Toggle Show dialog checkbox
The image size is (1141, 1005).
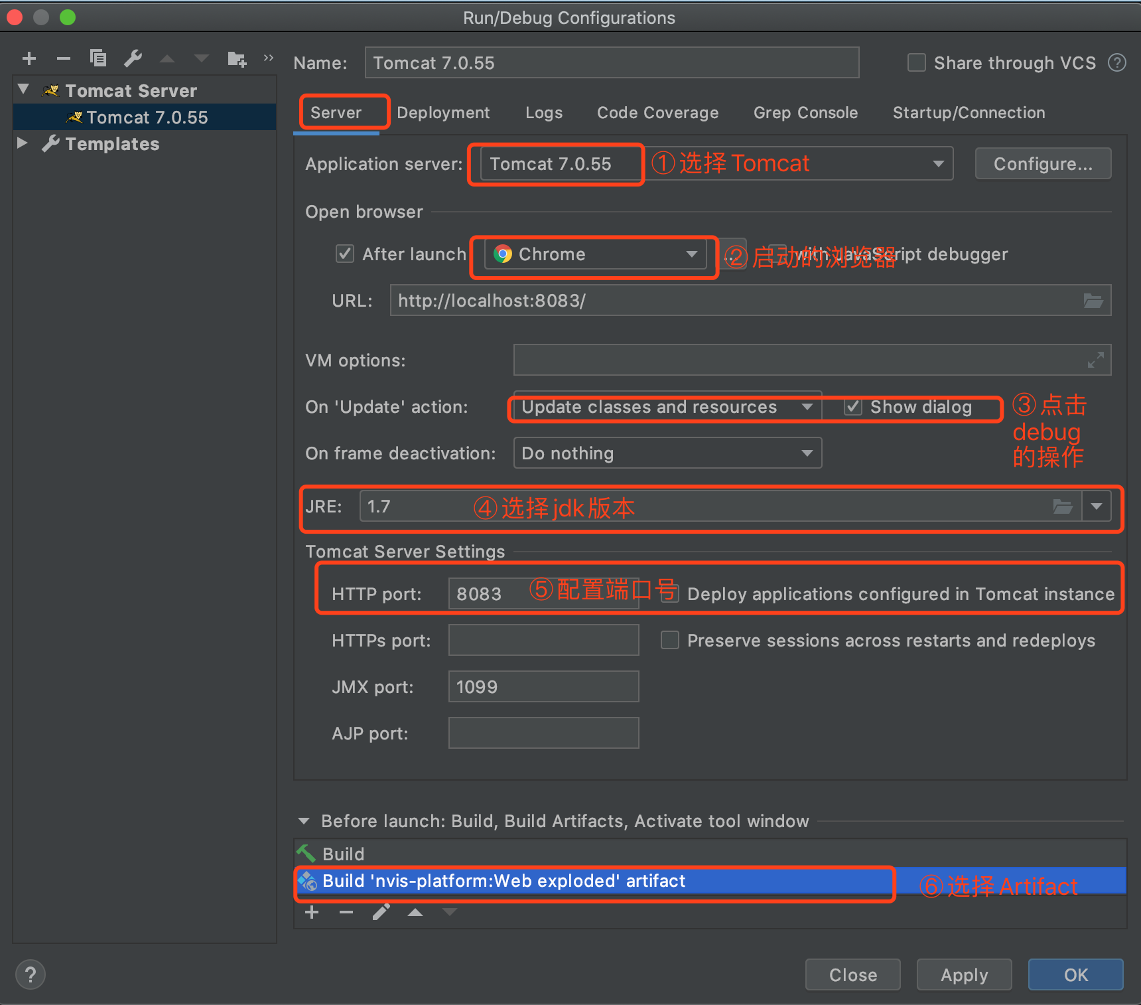(x=853, y=407)
